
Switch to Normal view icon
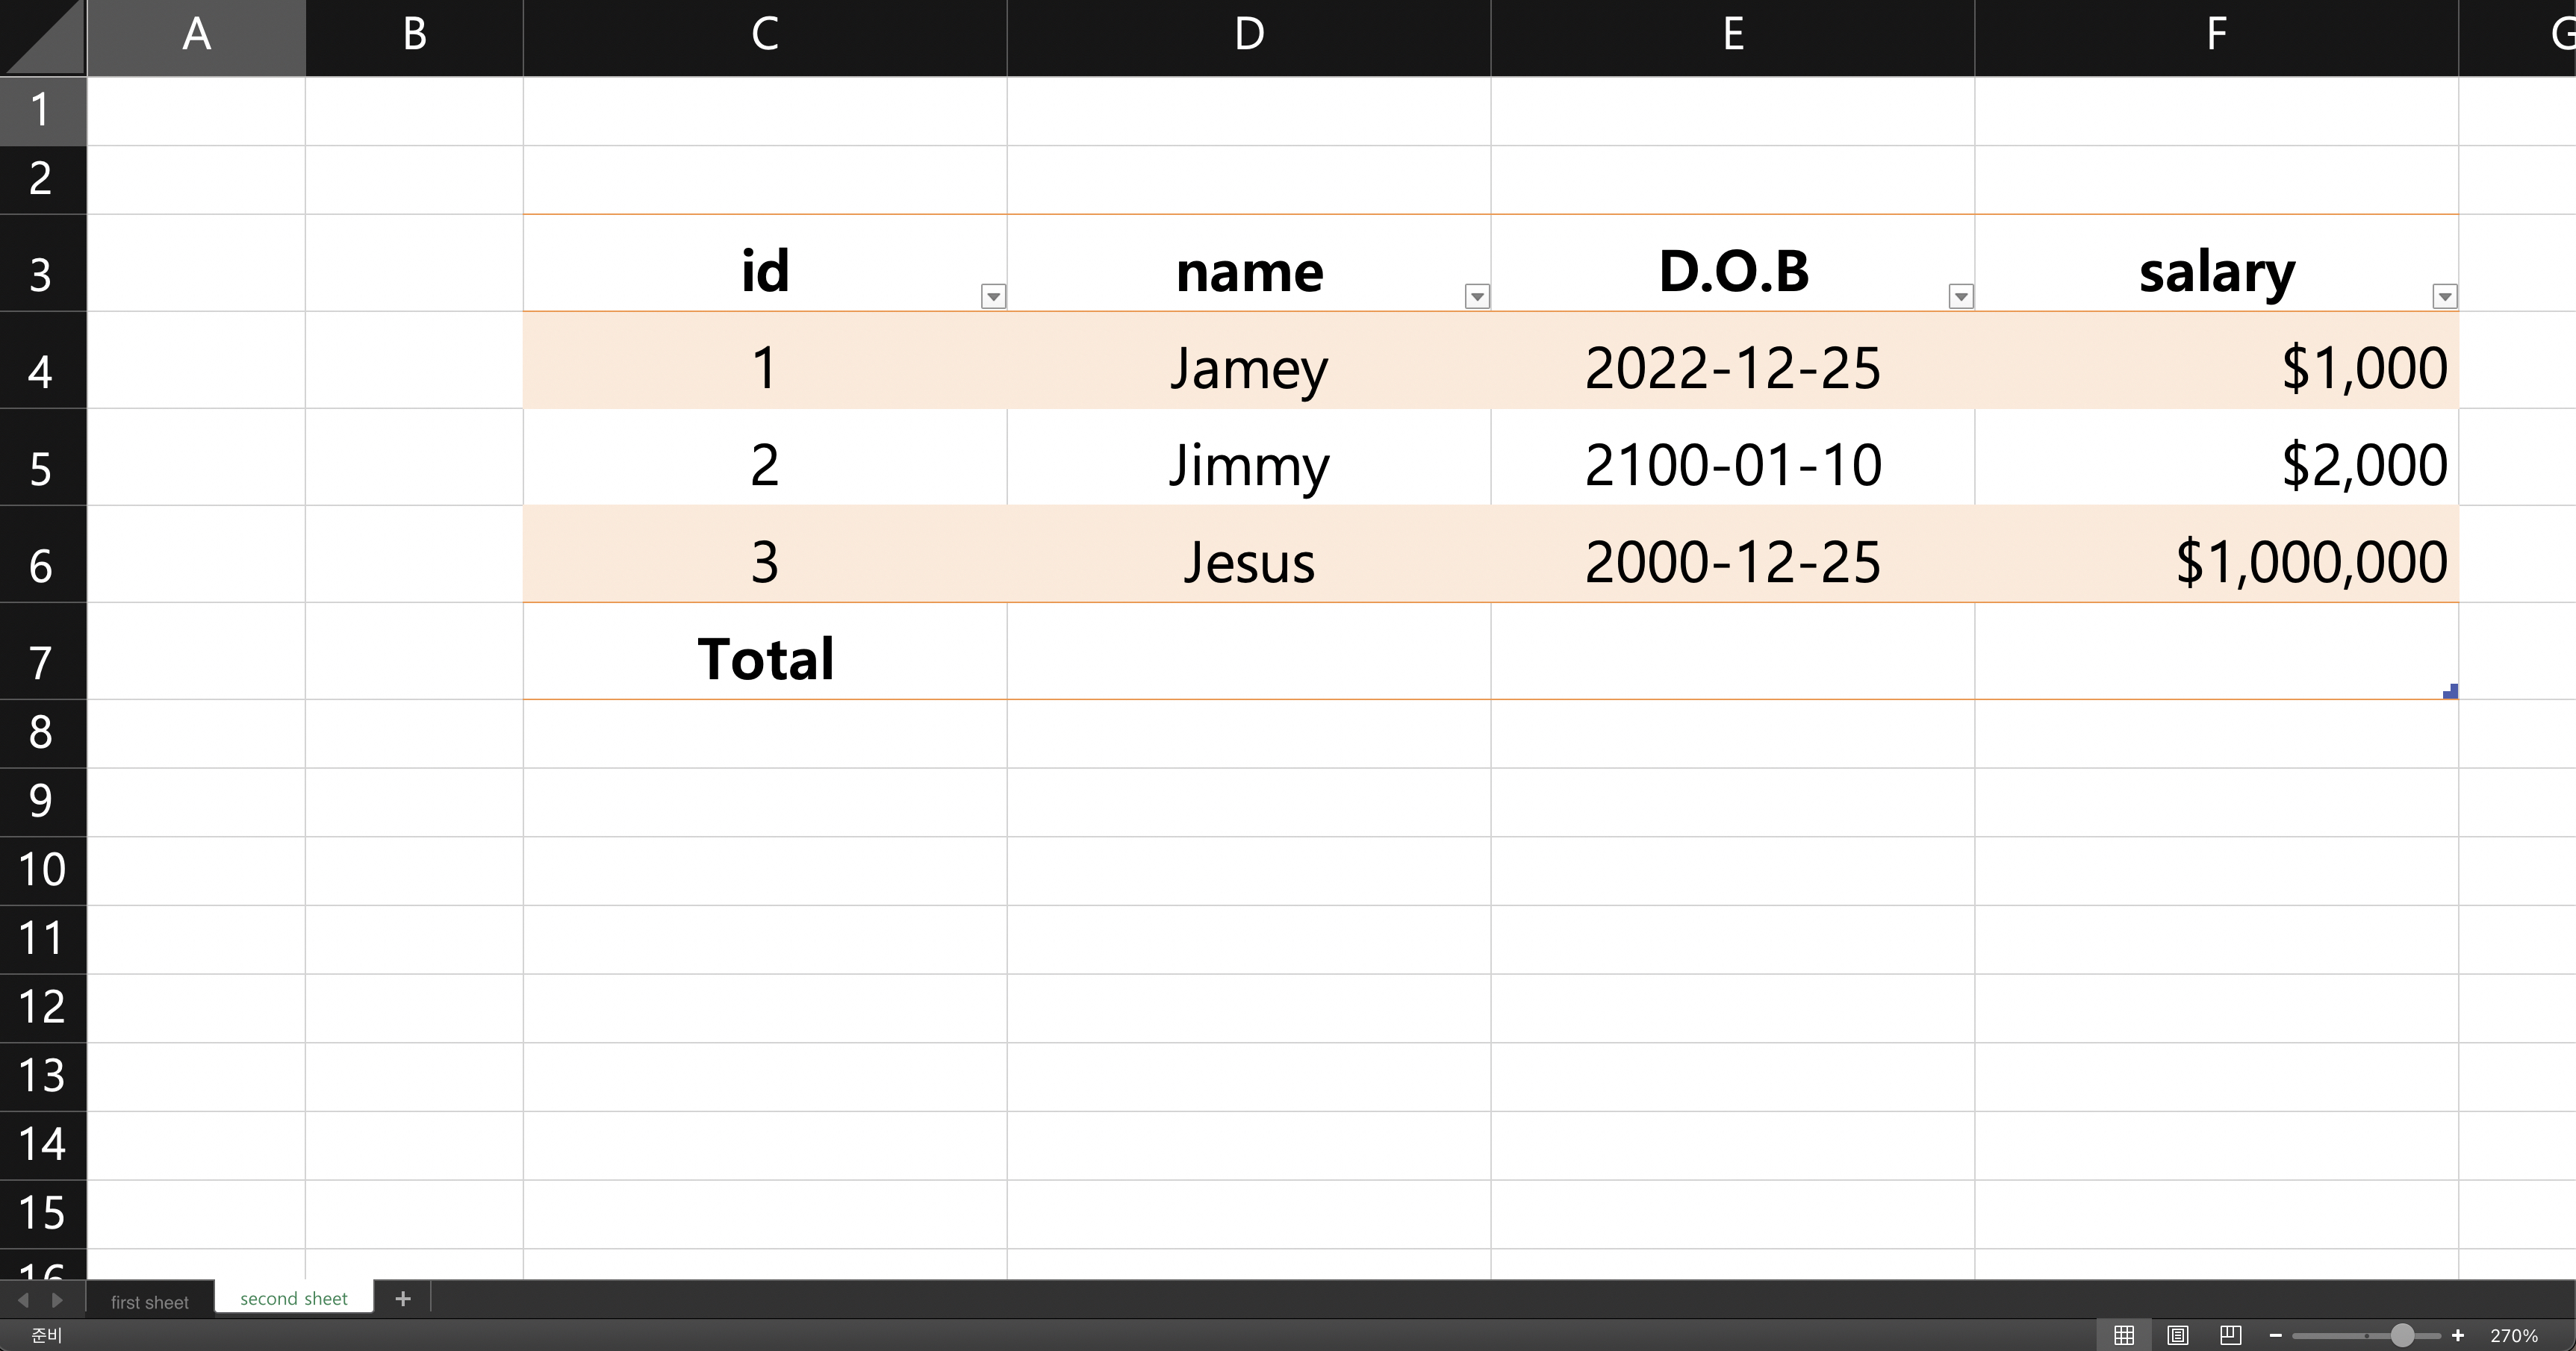pyautogui.click(x=2124, y=1335)
